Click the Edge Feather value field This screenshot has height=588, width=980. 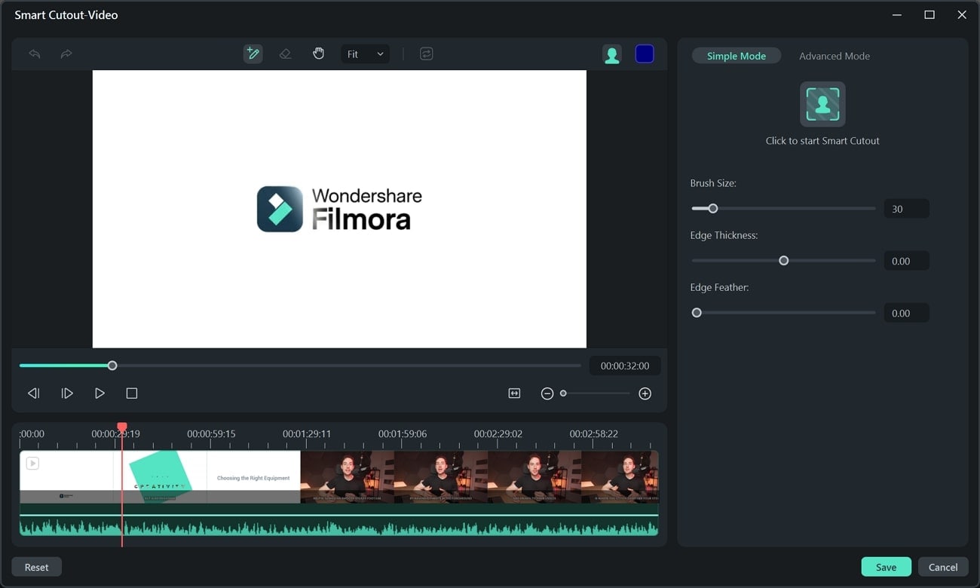click(906, 313)
